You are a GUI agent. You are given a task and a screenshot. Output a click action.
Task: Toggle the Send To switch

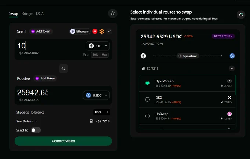click(36, 130)
